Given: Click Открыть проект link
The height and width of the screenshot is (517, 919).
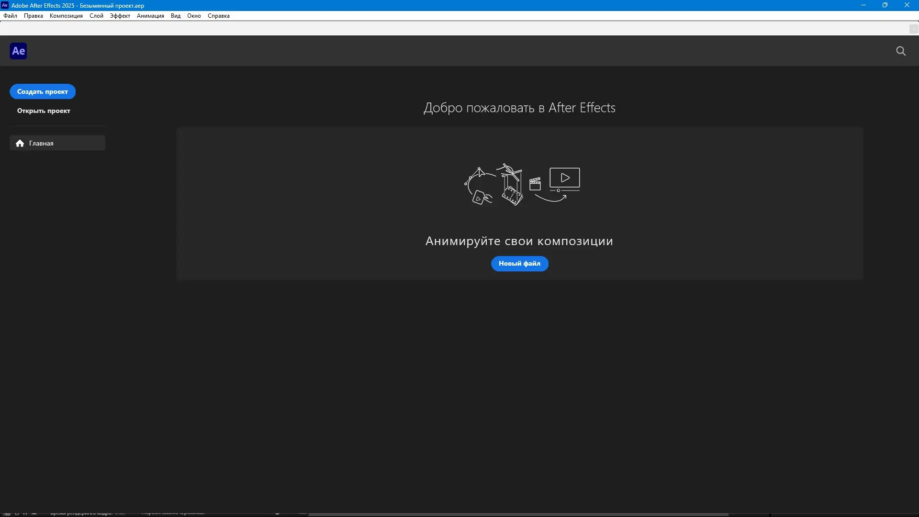Looking at the screenshot, I should (44, 111).
